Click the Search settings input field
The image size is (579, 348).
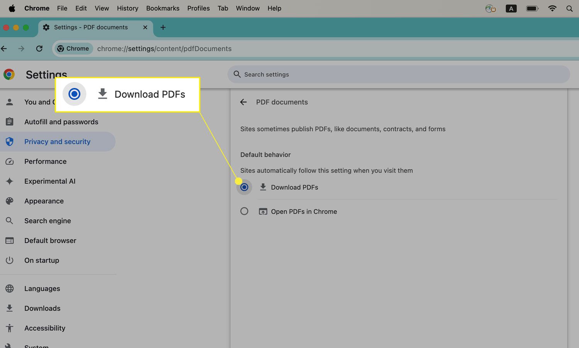pos(401,74)
